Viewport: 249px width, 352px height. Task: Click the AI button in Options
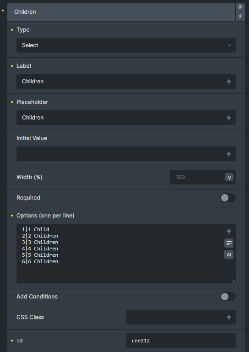pyautogui.click(x=229, y=255)
